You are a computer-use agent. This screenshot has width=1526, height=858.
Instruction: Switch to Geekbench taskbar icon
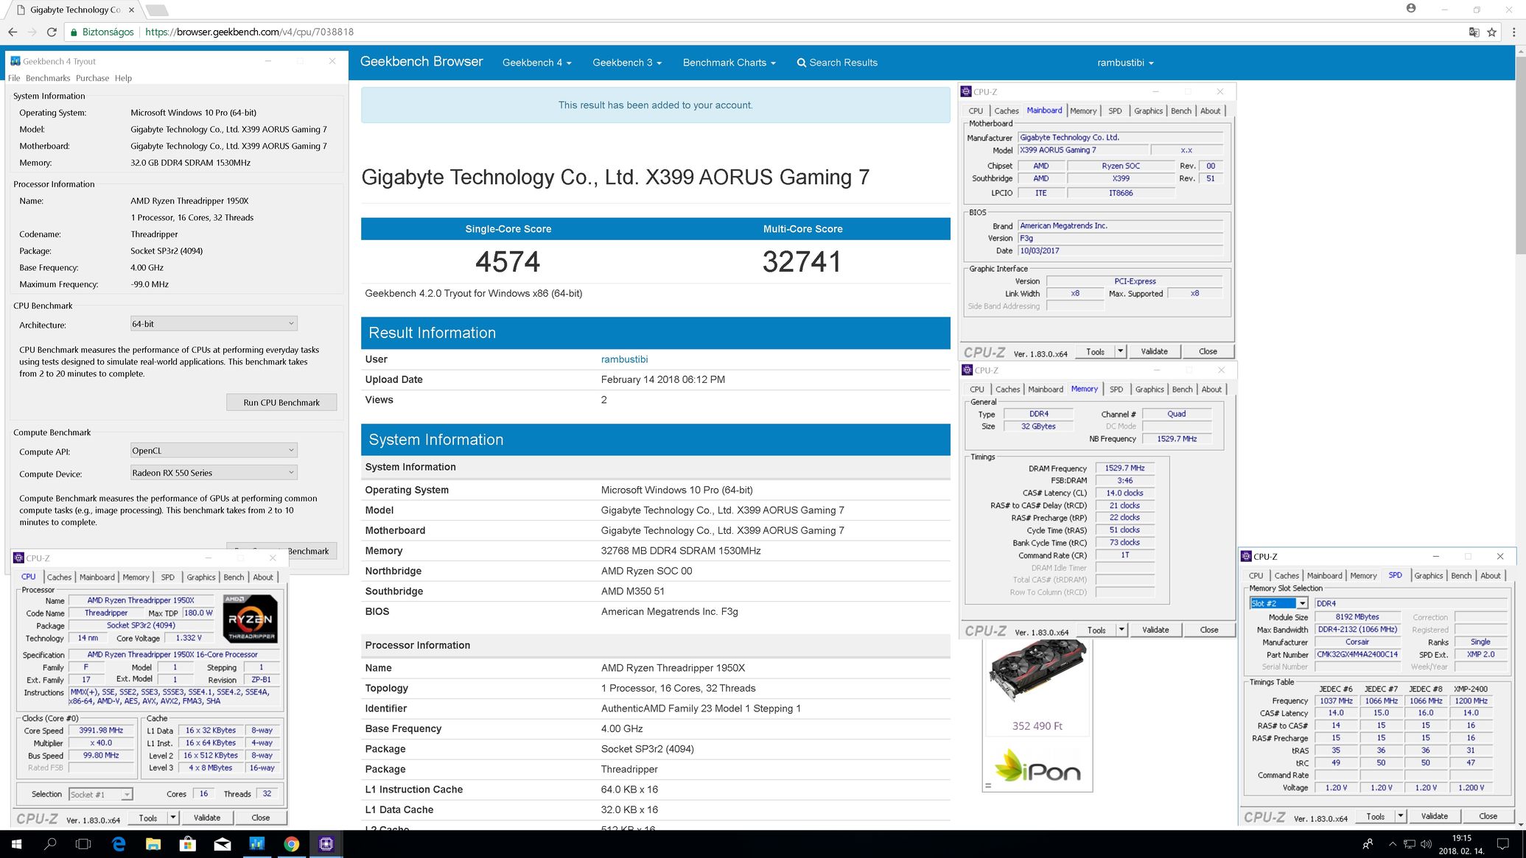tap(257, 844)
